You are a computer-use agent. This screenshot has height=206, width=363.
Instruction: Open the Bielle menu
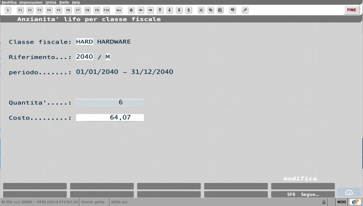[x=64, y=2]
